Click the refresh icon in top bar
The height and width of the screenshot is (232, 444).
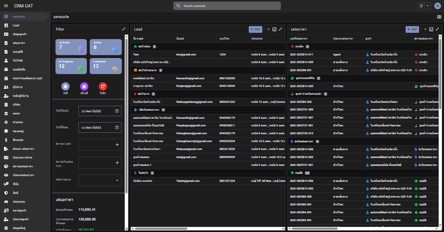[x=421, y=6]
